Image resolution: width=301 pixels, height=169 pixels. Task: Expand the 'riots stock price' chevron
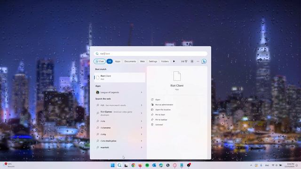(x=142, y=141)
